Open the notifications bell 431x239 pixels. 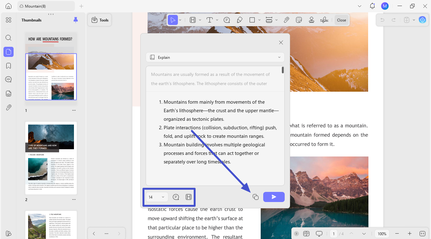pos(372,6)
